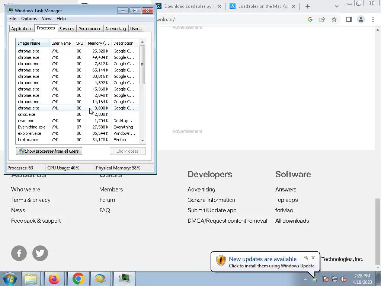Open Facebook social icon in footer
The height and width of the screenshot is (286, 381).
click(x=19, y=253)
